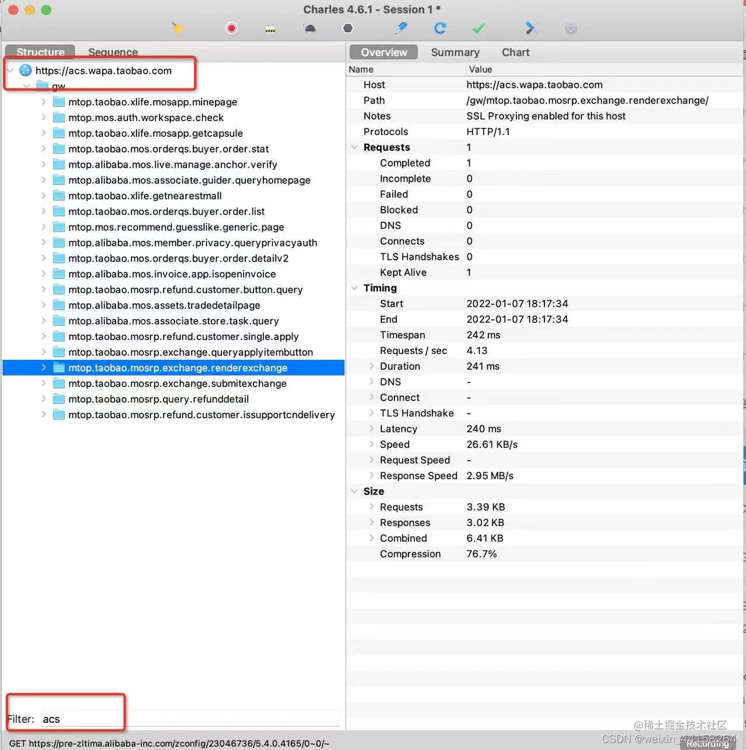
Task: Click the status bar GET request text
Action: pos(169,743)
